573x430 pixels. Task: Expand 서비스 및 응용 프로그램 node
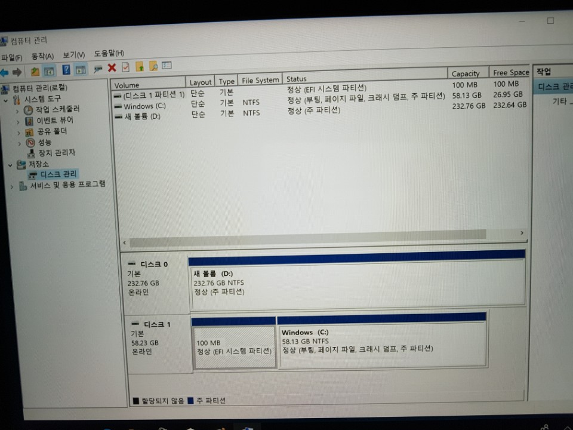pos(12,186)
